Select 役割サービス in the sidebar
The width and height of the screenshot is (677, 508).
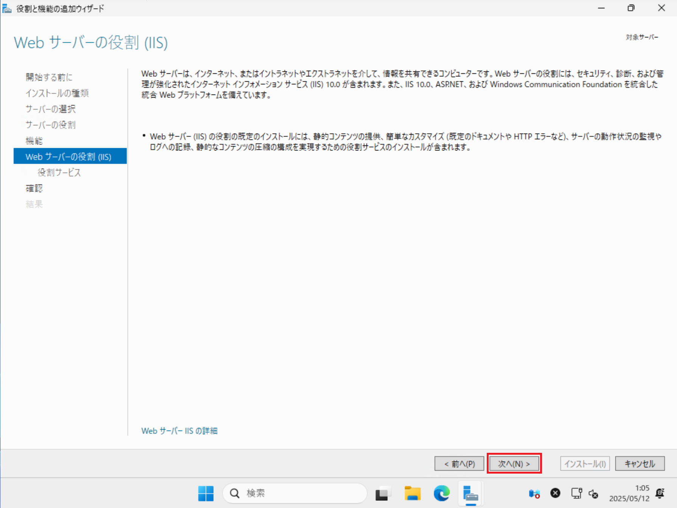pyautogui.click(x=59, y=172)
